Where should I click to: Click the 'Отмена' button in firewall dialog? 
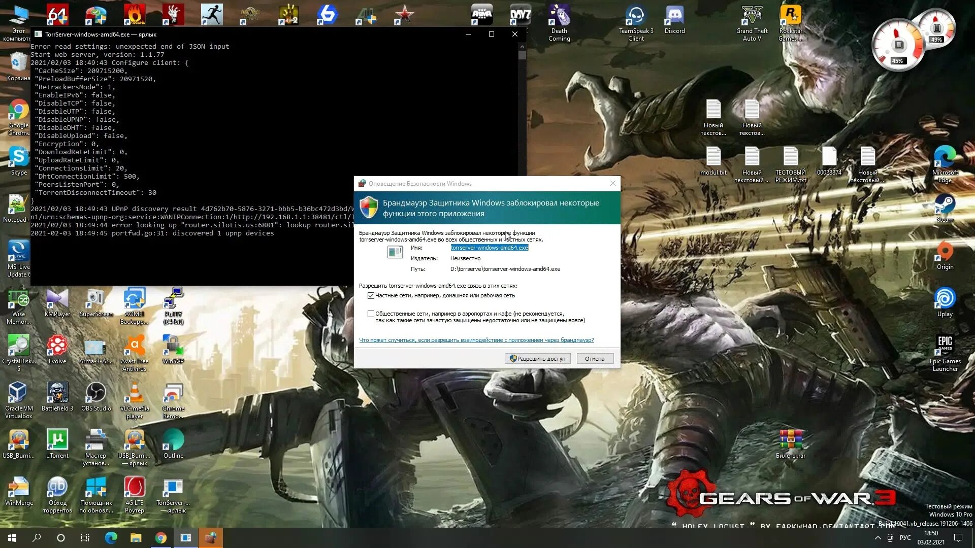pos(595,359)
